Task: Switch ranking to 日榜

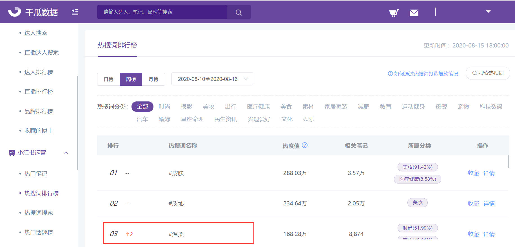Action: click(x=108, y=79)
